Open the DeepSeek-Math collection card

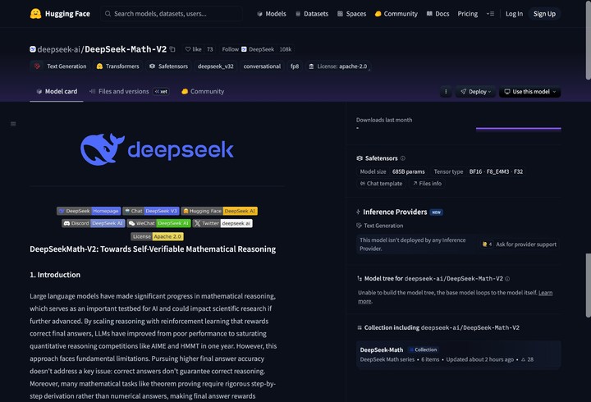(x=458, y=354)
